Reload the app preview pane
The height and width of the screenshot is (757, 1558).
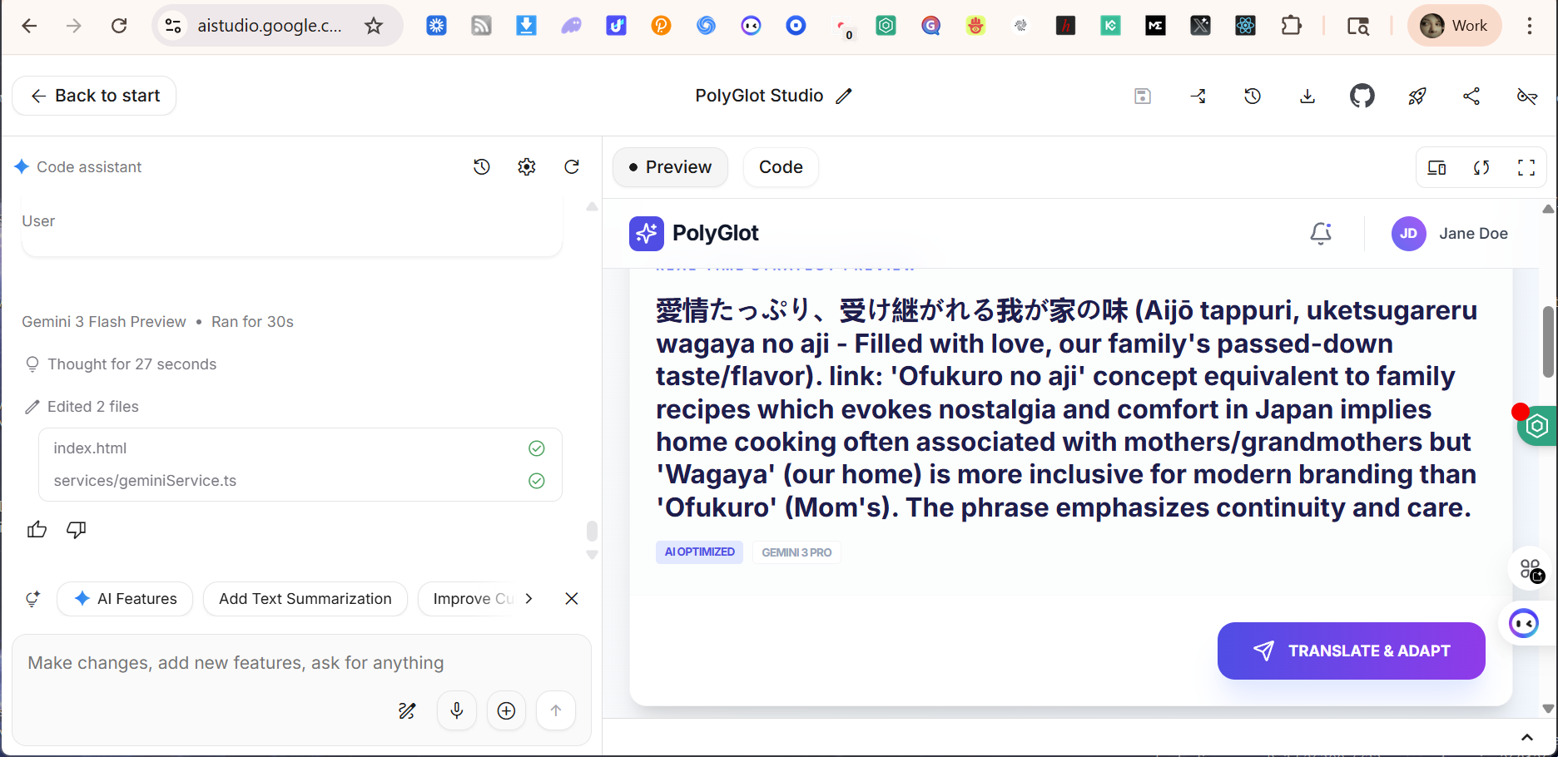(1481, 168)
